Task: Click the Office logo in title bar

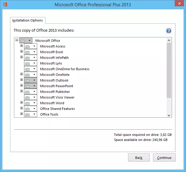Action: pos(5,5)
